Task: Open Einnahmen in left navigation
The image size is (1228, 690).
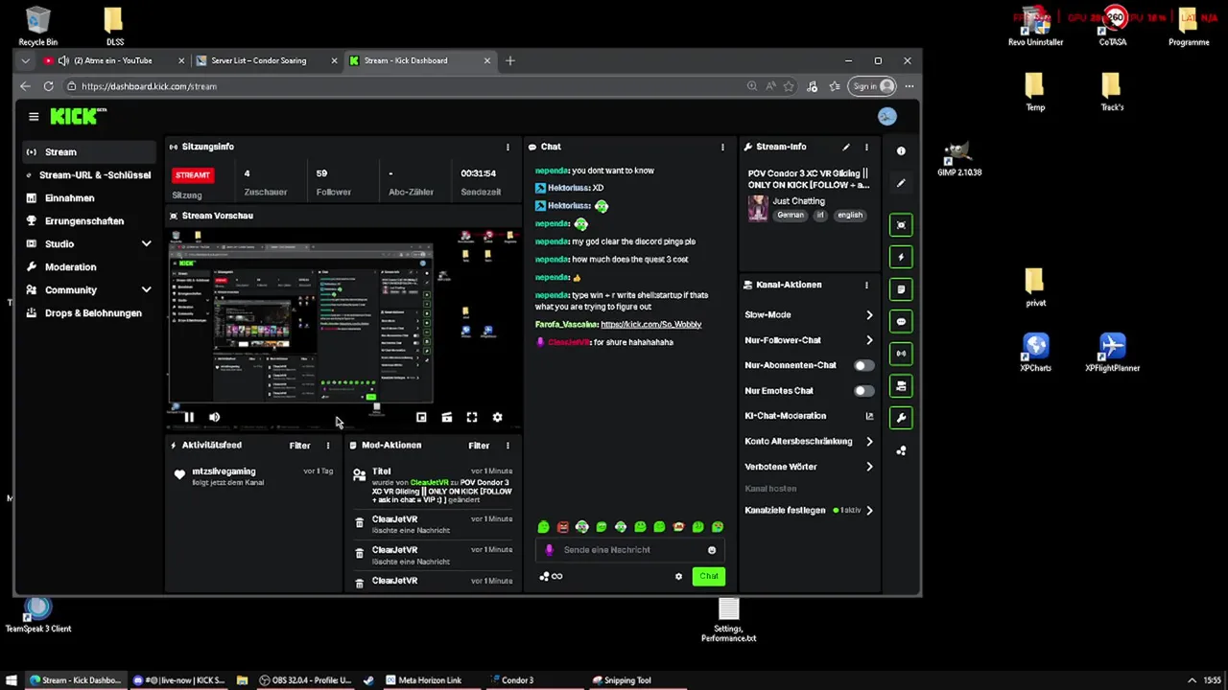Action: 88,198
